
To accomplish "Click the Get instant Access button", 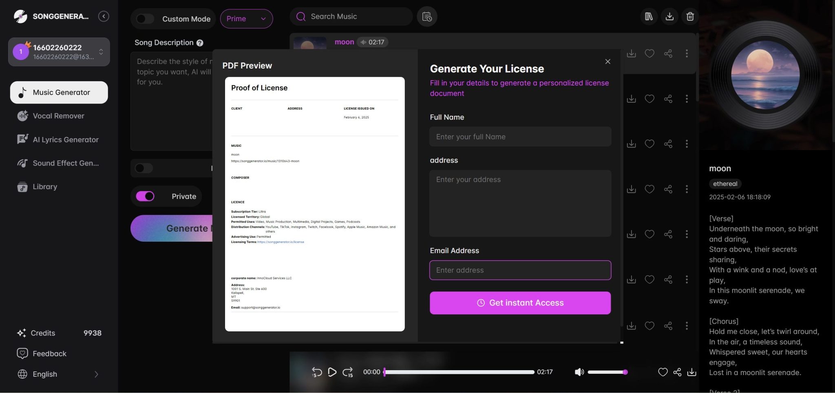I will (x=520, y=303).
